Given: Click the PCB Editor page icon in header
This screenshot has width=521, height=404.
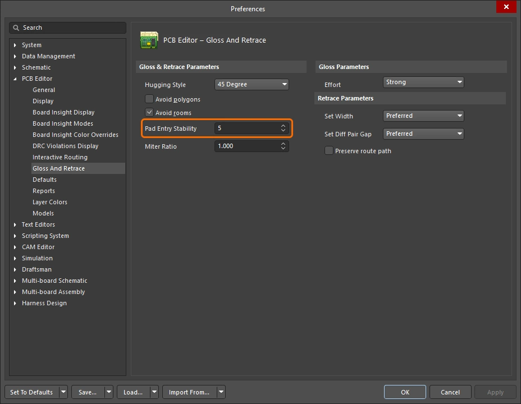Looking at the screenshot, I should pyautogui.click(x=149, y=40).
